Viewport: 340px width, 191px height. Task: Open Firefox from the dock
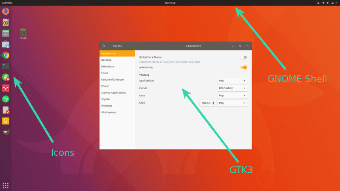(6, 11)
